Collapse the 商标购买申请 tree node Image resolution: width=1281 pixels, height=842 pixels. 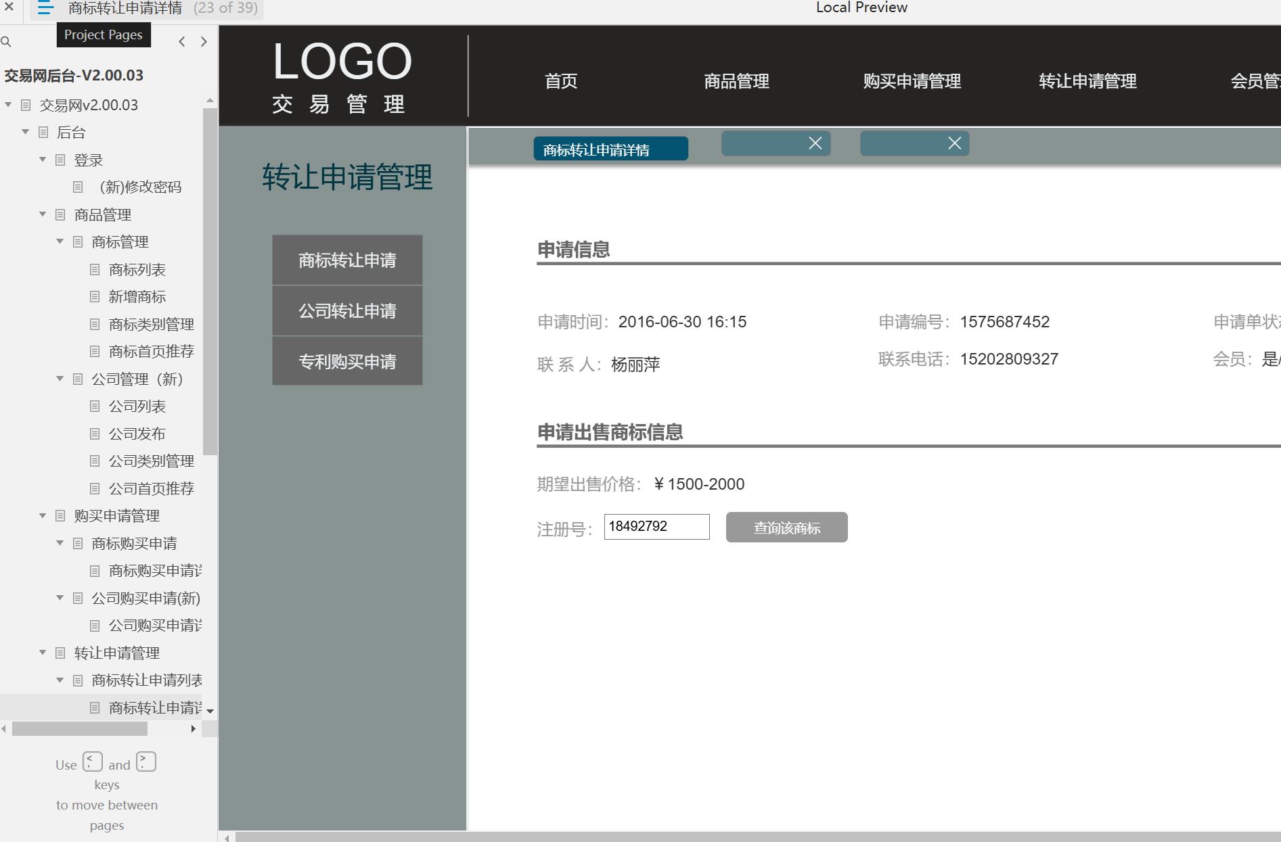tap(60, 543)
